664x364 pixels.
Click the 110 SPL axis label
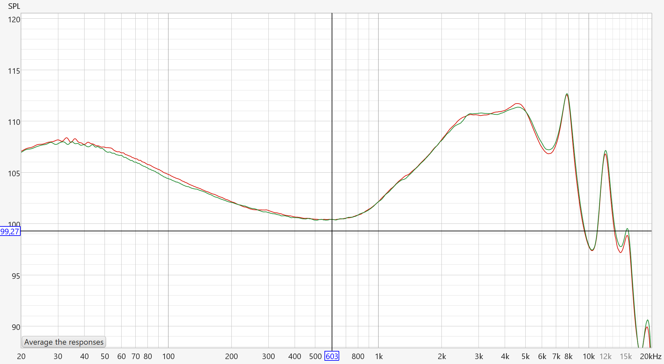[x=14, y=122]
